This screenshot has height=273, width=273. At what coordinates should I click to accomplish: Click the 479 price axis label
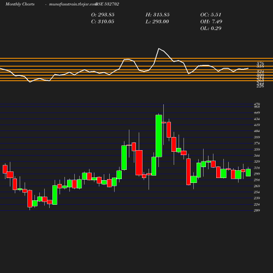[x=257, y=104]
